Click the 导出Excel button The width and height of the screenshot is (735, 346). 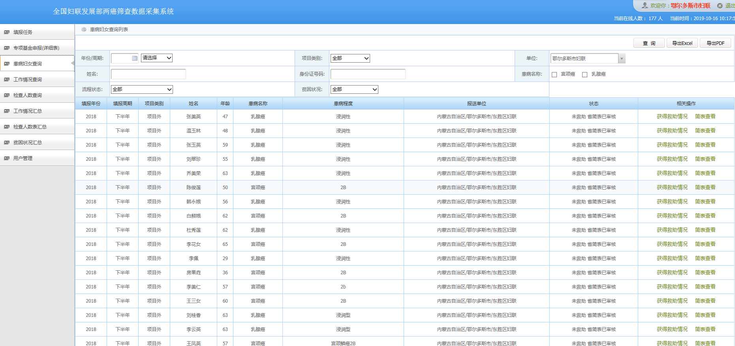(x=682, y=43)
